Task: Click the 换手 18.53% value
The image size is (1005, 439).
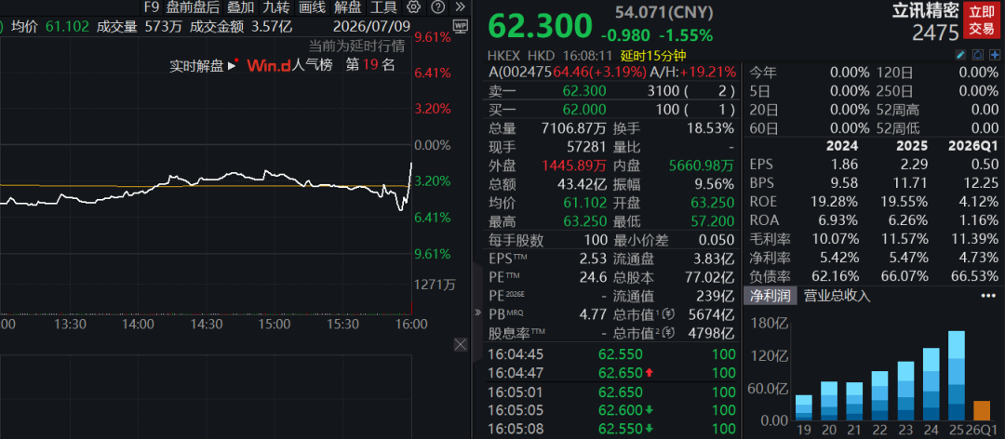Action: point(709,128)
